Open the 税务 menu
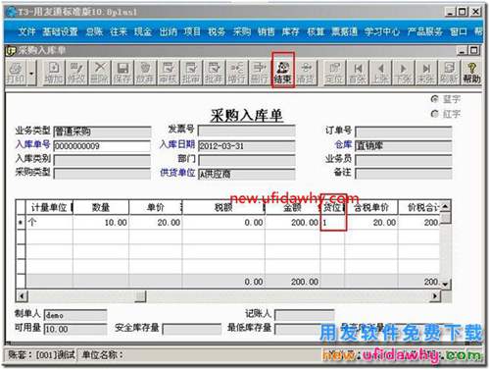The height and width of the screenshot is (370, 490). click(x=217, y=31)
